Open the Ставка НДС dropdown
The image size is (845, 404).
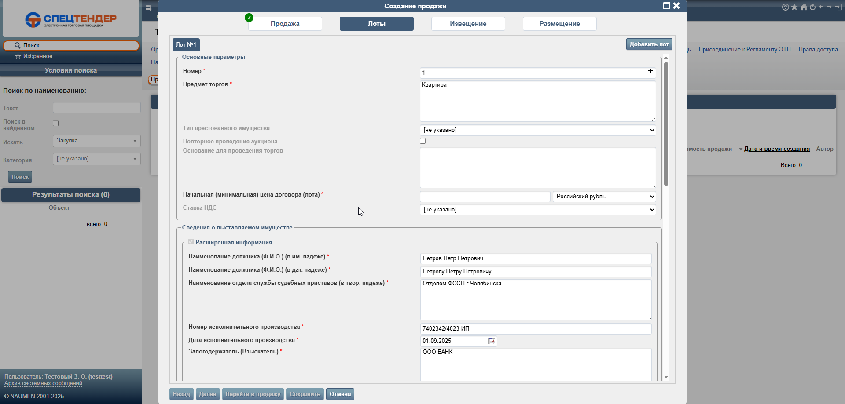coord(538,210)
